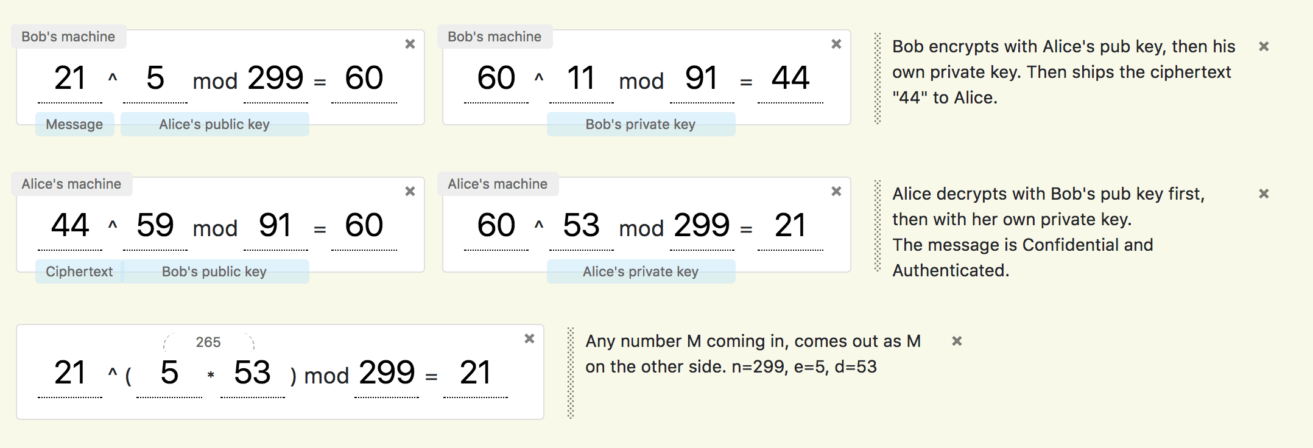Click the Bob's private key label tag

(x=641, y=124)
